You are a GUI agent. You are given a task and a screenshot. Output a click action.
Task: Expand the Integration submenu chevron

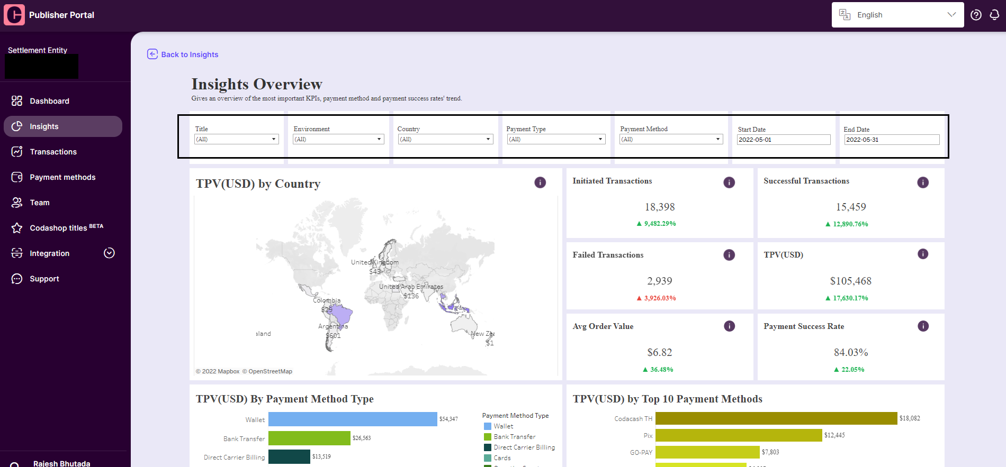109,253
